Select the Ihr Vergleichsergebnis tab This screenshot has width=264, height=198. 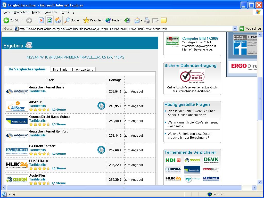tap(27, 69)
